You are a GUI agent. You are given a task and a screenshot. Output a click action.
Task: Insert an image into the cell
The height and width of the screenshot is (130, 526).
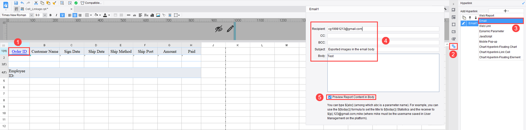pyautogui.click(x=158, y=15)
